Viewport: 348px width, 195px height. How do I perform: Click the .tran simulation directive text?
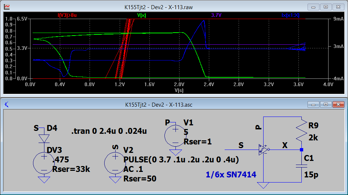[109, 131]
